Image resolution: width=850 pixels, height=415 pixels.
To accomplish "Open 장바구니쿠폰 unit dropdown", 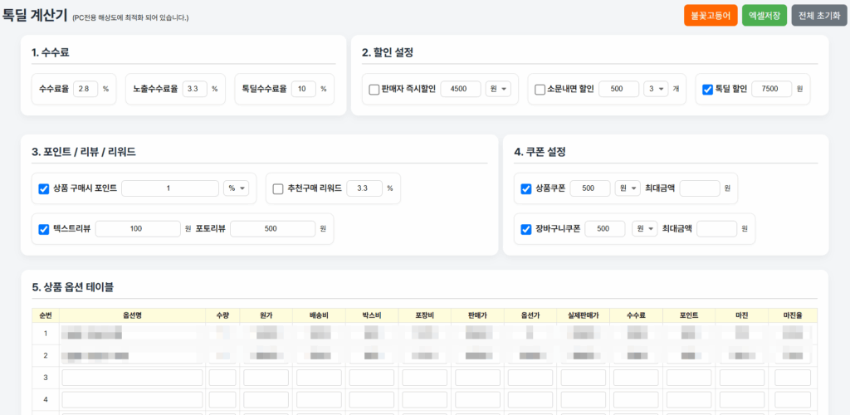I will pyautogui.click(x=644, y=229).
